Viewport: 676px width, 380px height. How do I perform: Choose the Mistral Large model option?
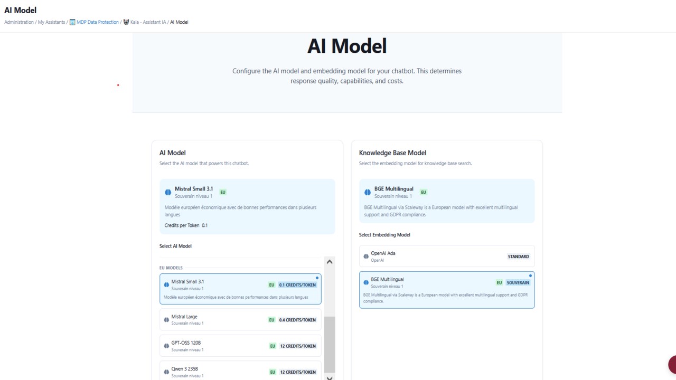pos(240,320)
